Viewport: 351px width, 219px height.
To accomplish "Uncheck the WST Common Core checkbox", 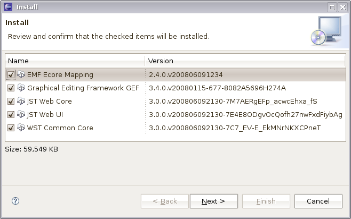I will point(11,128).
